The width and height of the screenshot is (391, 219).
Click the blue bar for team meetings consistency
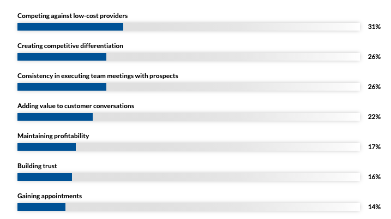tap(62, 87)
